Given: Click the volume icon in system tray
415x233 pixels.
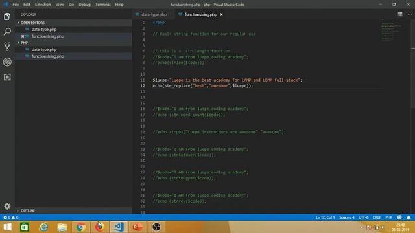Looking at the screenshot, I should point(383,227).
